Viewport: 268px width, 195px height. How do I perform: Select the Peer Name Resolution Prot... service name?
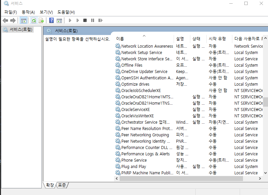click(x=147, y=128)
